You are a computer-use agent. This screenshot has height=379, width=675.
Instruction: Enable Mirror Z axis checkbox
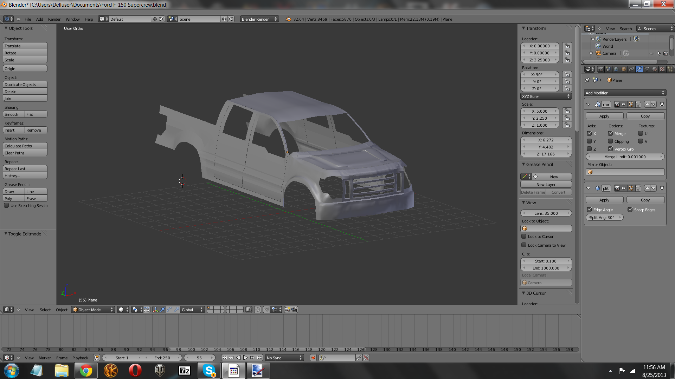(589, 149)
